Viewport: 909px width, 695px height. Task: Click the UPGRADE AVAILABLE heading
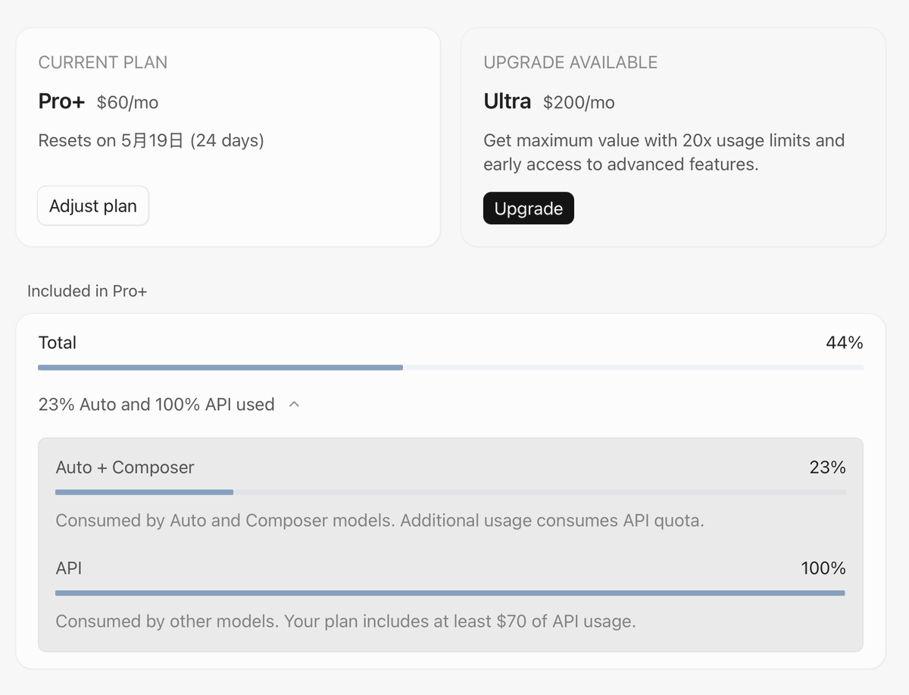570,62
